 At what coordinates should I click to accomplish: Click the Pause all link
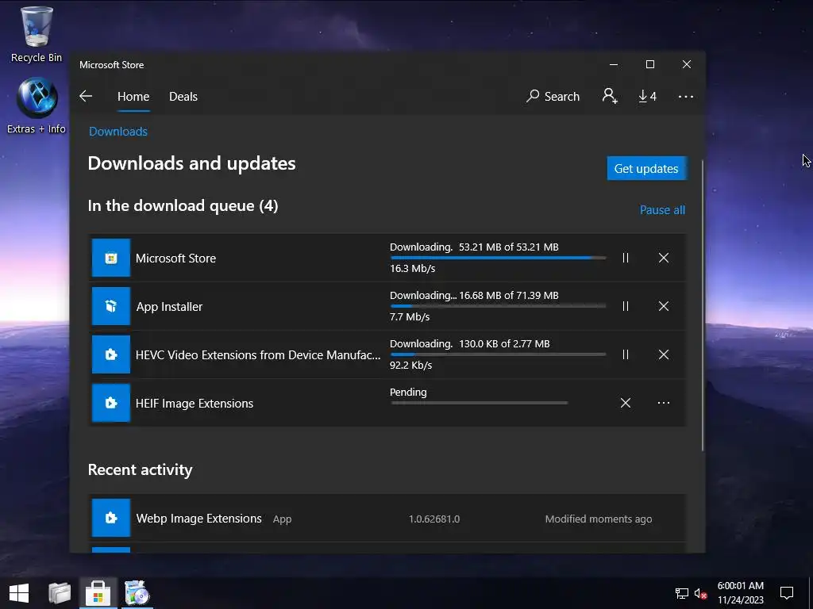662,209
